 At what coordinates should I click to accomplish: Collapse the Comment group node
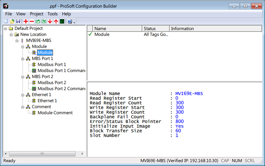[23, 107]
